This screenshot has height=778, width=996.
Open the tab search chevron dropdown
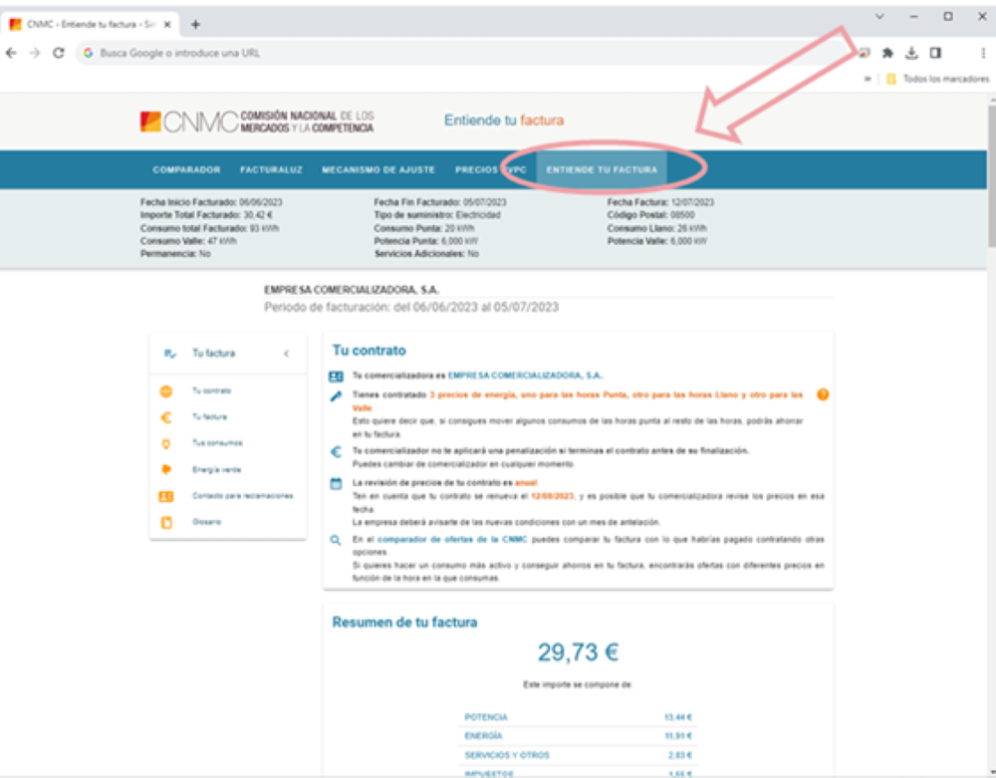point(879,16)
